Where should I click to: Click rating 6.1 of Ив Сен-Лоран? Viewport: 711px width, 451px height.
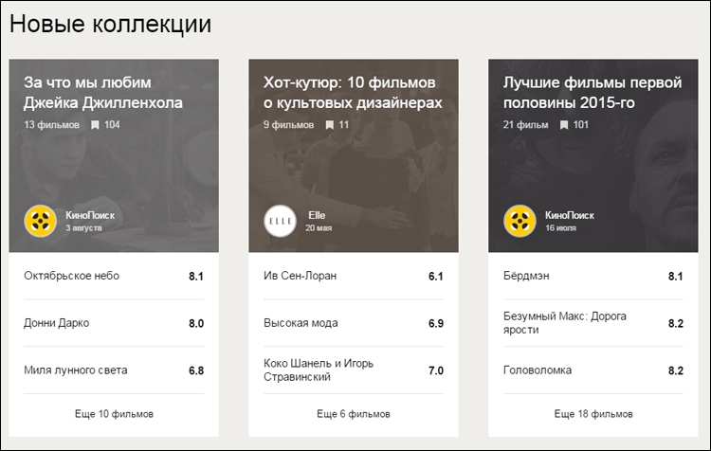tap(435, 276)
